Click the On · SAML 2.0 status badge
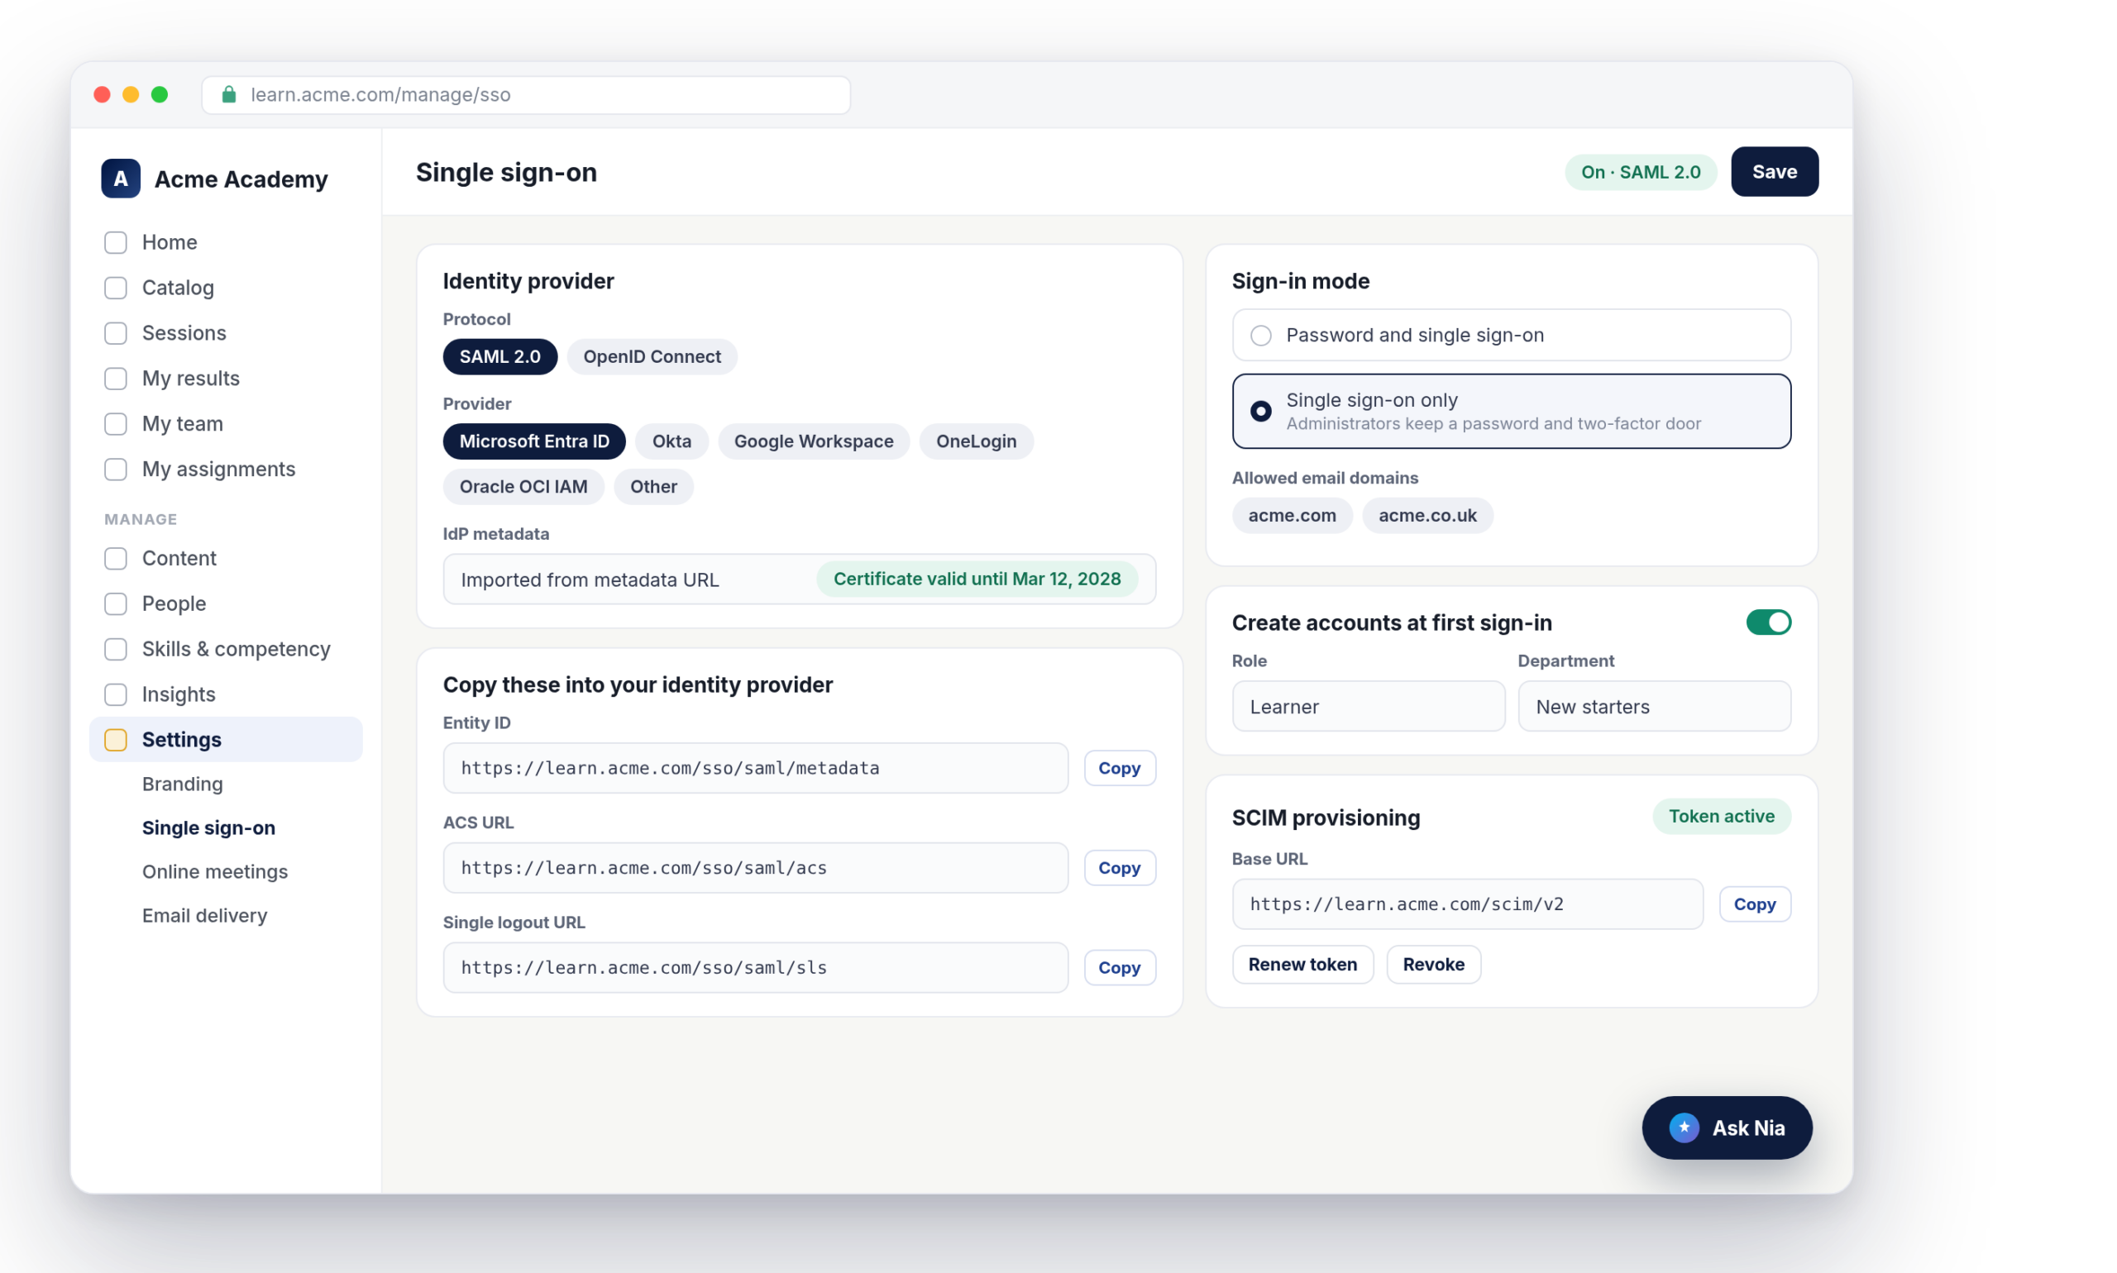Image resolution: width=2117 pixels, height=1273 pixels. pyautogui.click(x=1640, y=172)
